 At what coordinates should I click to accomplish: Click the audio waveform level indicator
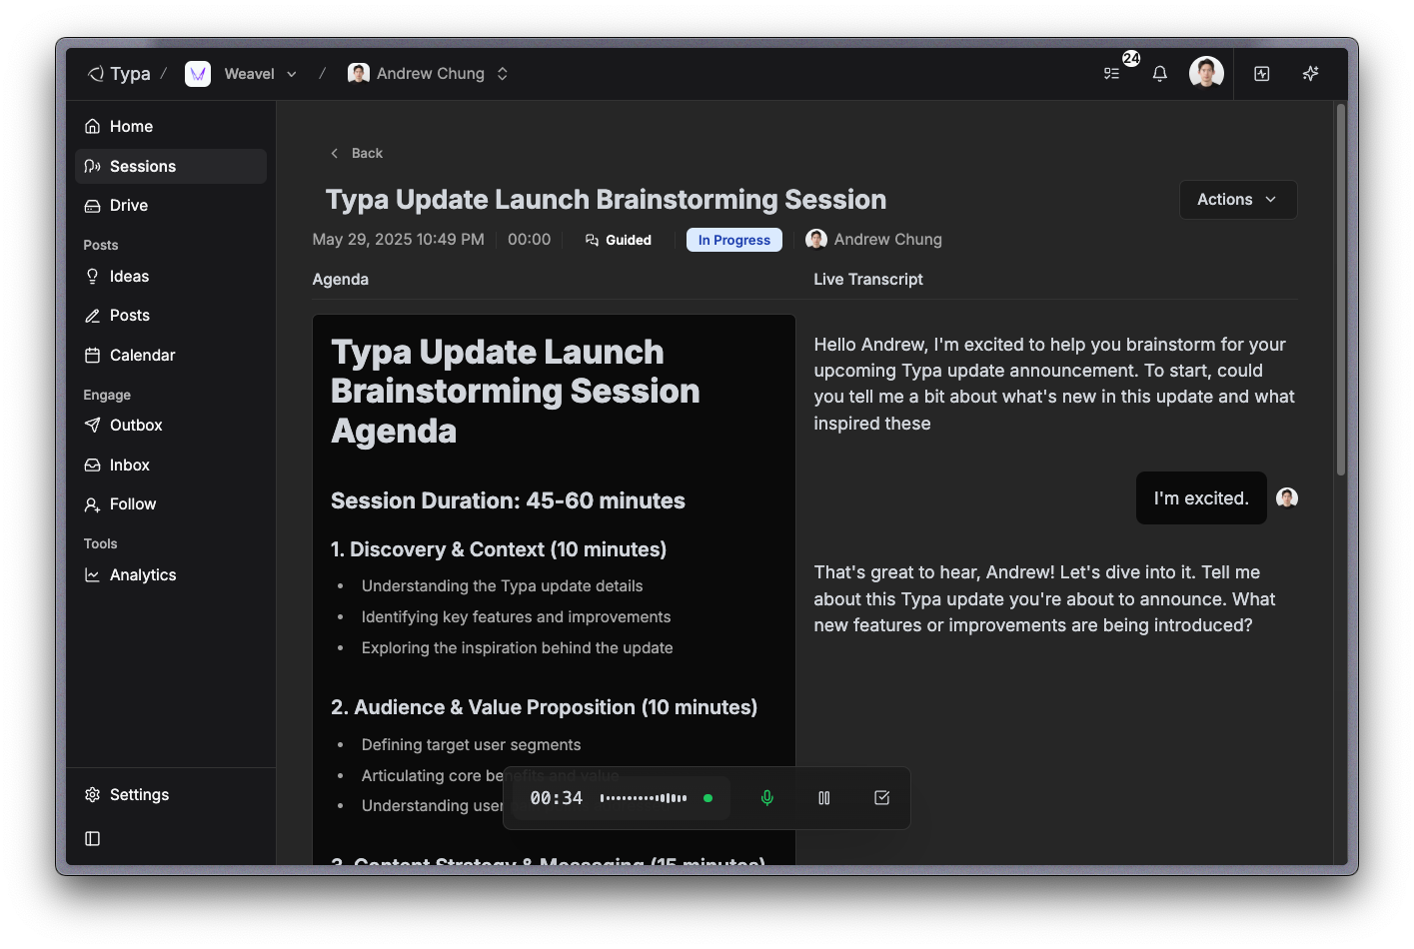click(644, 798)
